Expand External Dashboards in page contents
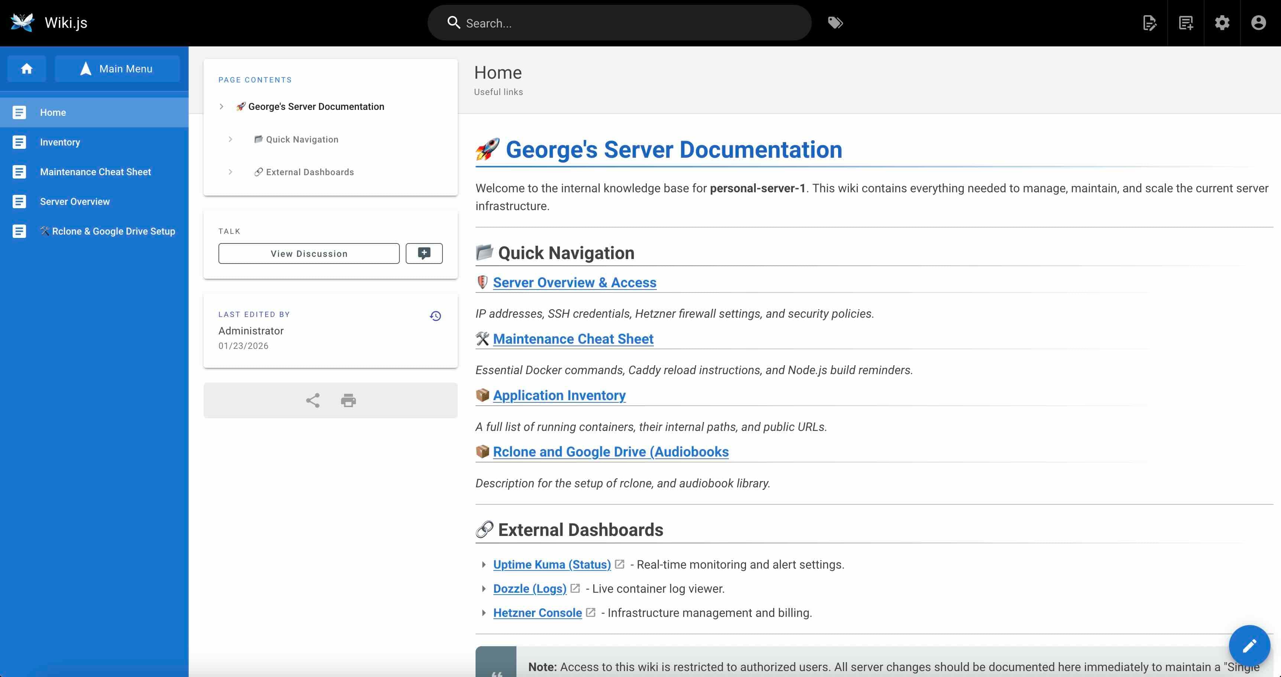The image size is (1281, 677). coord(230,172)
